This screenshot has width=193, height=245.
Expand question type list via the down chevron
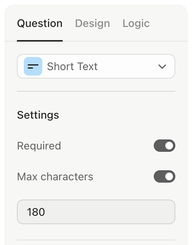(x=162, y=67)
